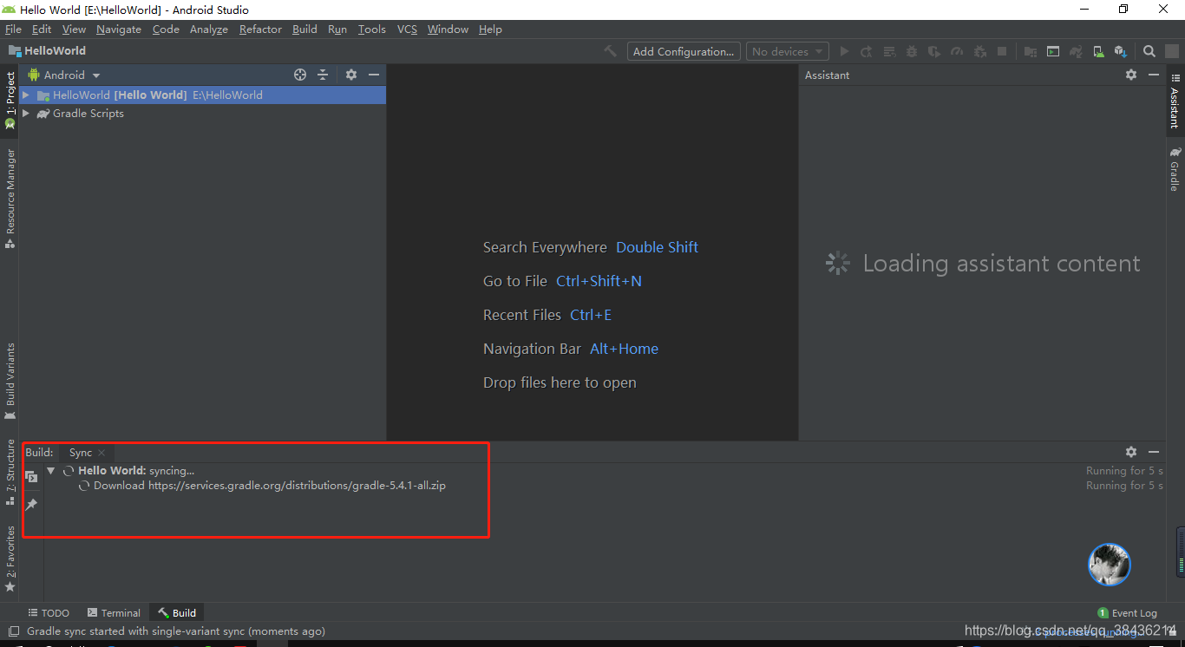Open the Navigate menu
1185x647 pixels.
(119, 29)
